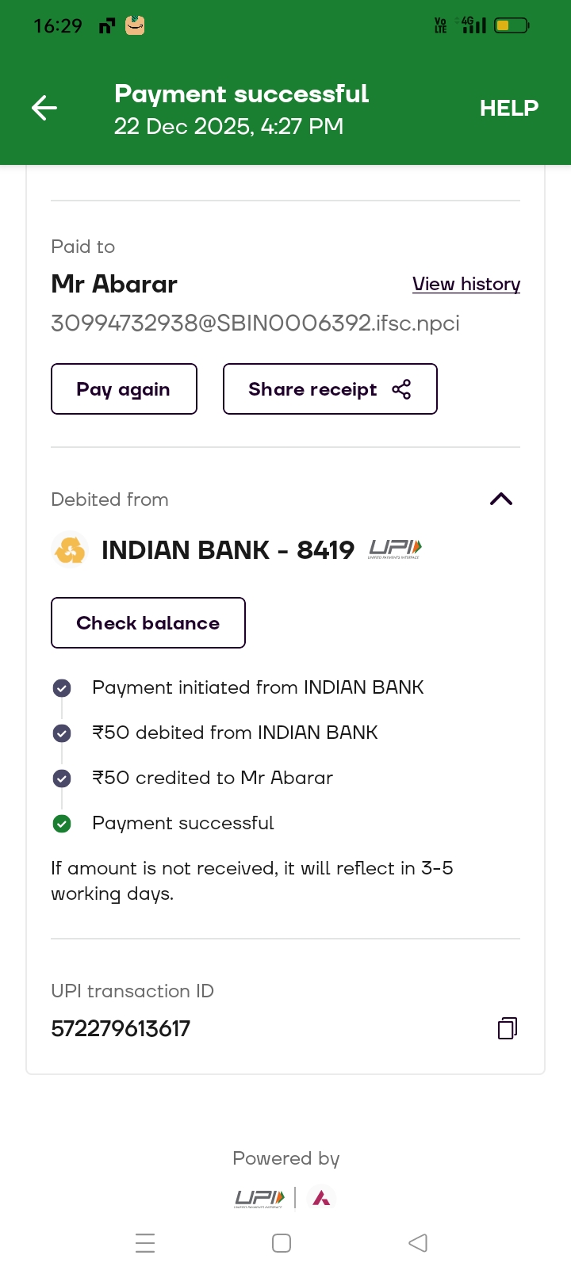Collapse the Debited from section
571x1278 pixels.
click(501, 499)
